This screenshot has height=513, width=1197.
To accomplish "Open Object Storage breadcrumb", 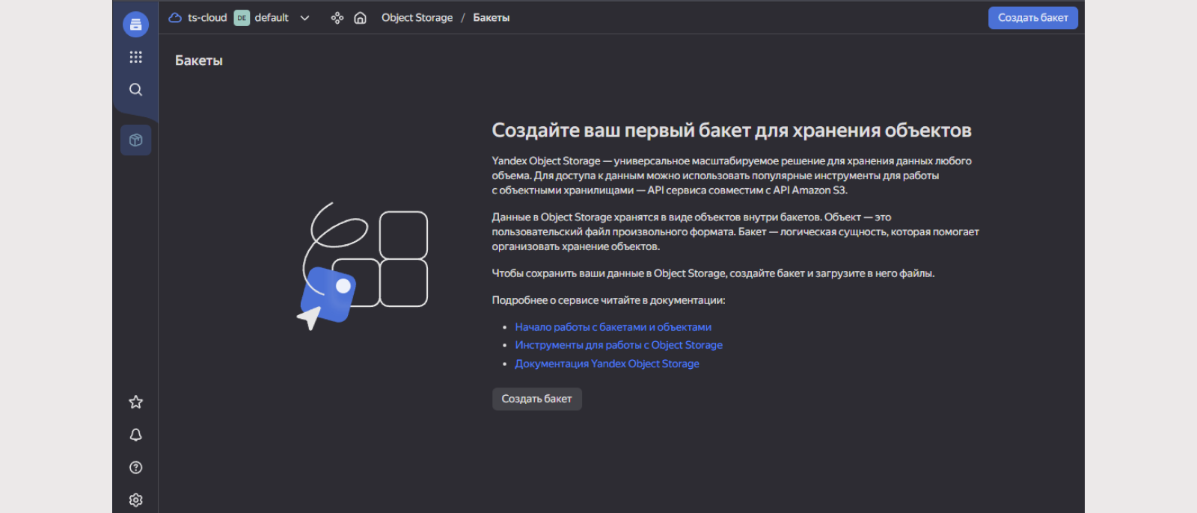I will (x=417, y=18).
